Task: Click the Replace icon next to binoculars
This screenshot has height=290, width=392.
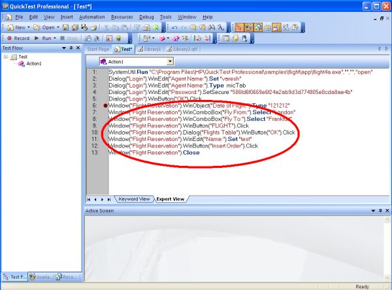Action: pyautogui.click(x=221, y=27)
